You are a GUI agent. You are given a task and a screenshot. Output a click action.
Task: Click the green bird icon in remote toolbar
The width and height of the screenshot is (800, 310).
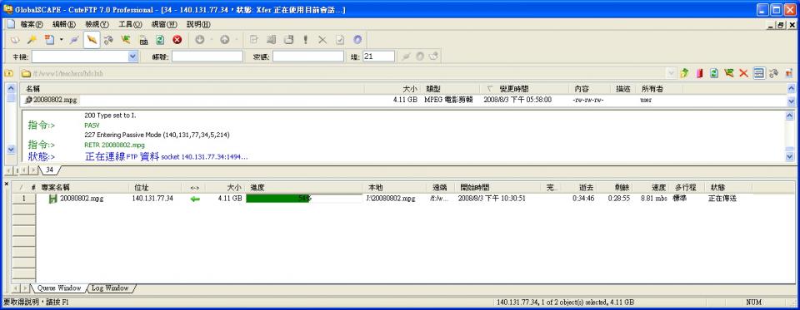click(728, 73)
